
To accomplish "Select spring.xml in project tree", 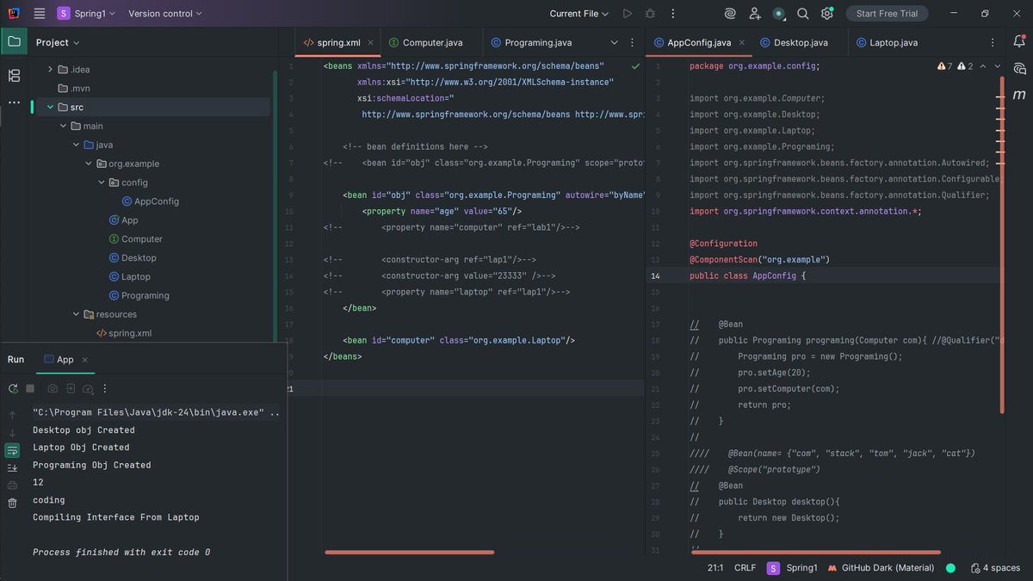I will point(123,333).
